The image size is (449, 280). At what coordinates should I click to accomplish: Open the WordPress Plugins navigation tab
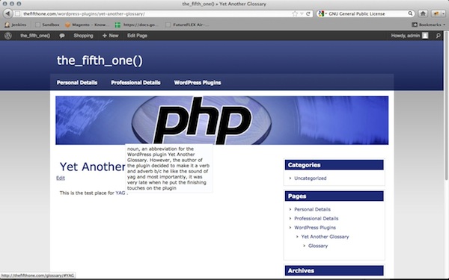coord(198,83)
